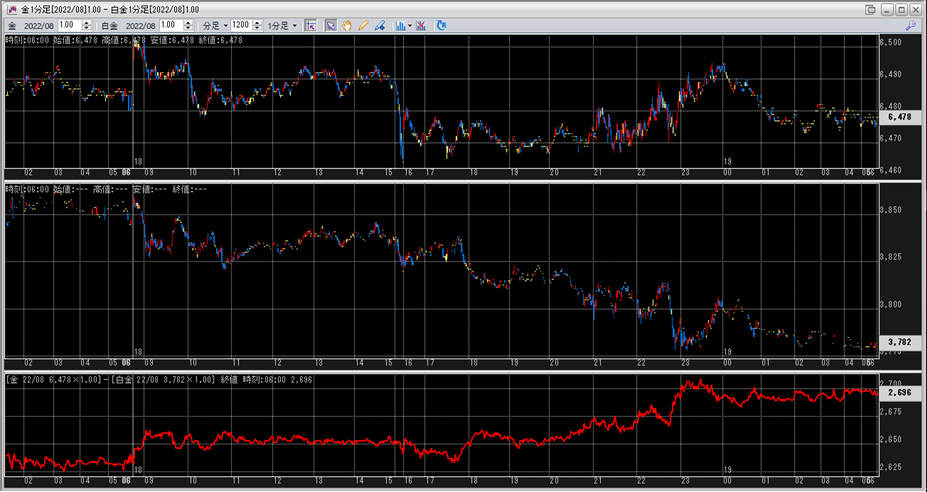Click the blue refresh chart icon
This screenshot has width=927, height=492.
441,25
